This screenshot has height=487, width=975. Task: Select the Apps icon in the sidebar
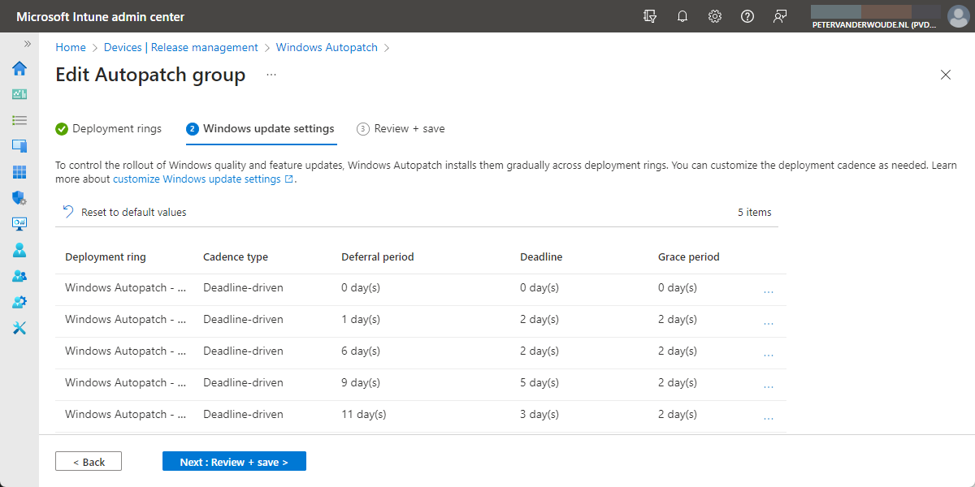19,171
